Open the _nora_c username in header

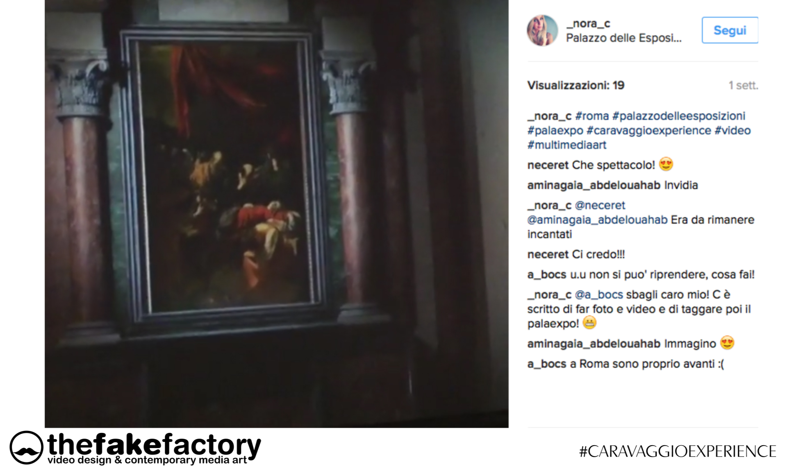(x=588, y=24)
